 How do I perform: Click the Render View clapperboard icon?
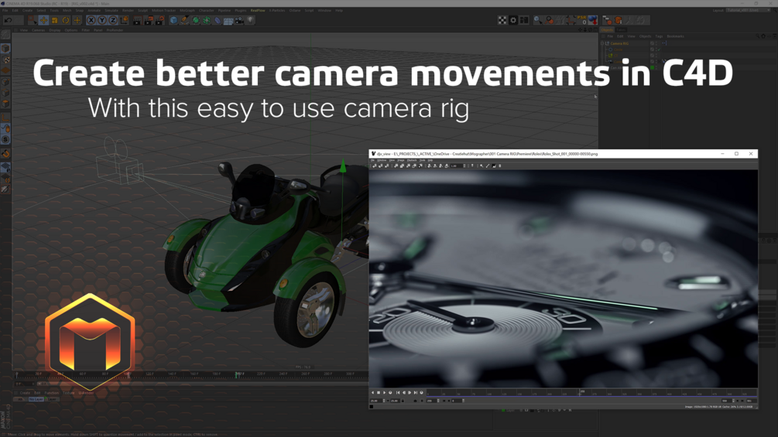click(x=137, y=20)
